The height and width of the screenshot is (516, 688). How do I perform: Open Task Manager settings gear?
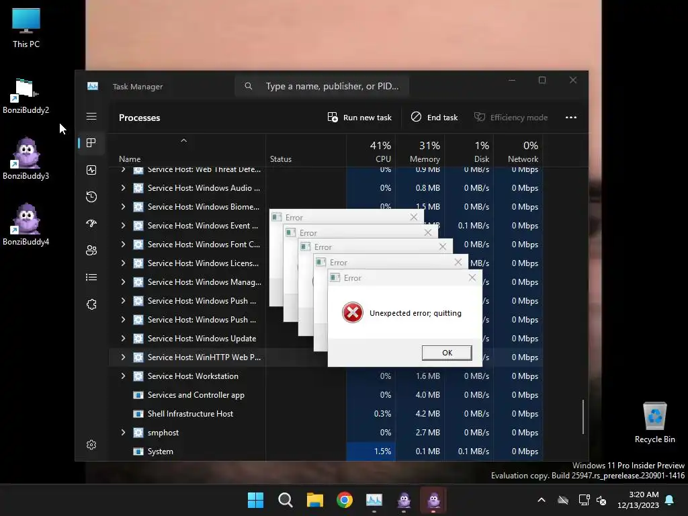[91, 445]
